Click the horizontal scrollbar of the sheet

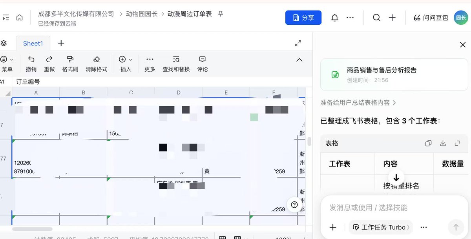[32, 229]
